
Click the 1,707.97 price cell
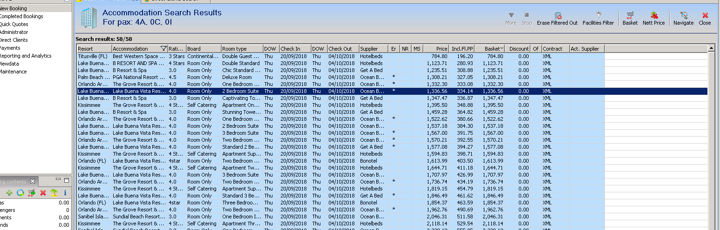click(437, 175)
